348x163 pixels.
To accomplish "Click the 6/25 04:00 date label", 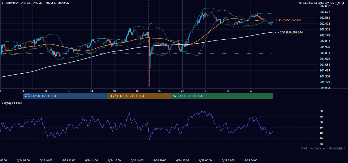I will [251, 160].
